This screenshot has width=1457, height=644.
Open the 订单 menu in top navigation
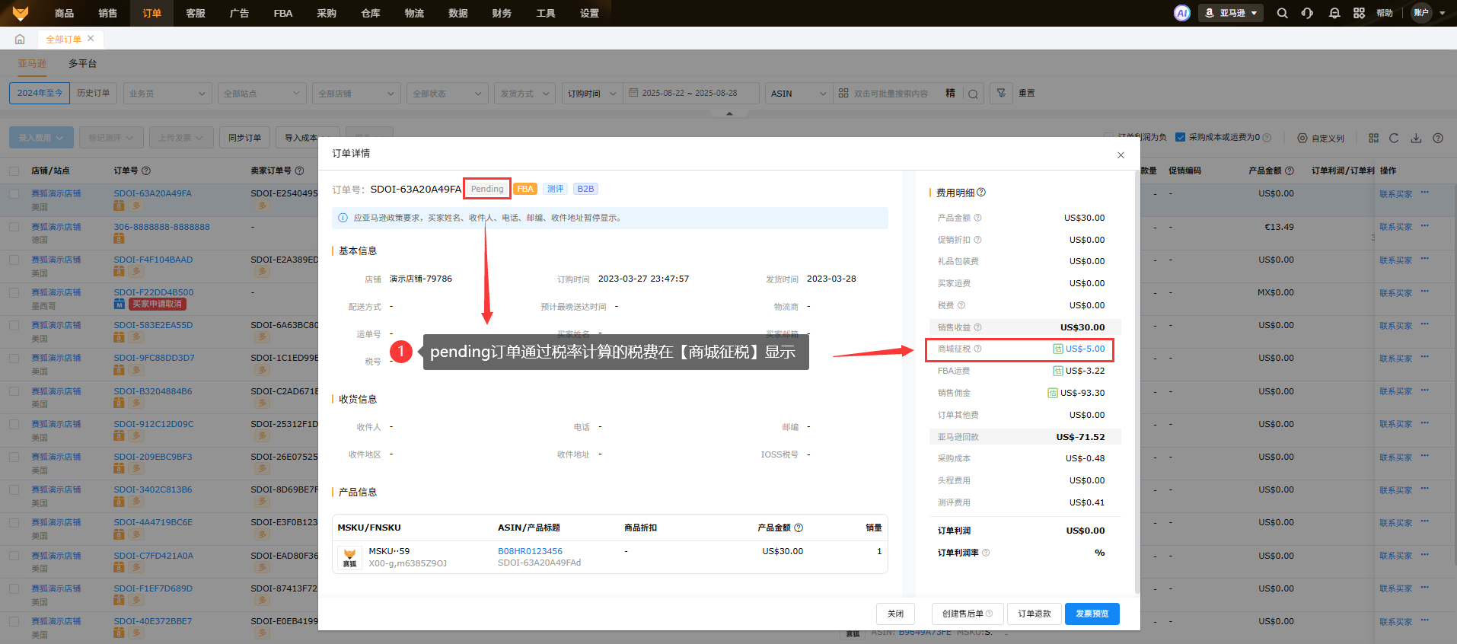pyautogui.click(x=151, y=13)
